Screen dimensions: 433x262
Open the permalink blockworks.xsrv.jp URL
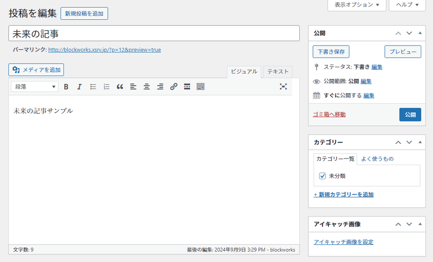tap(104, 50)
